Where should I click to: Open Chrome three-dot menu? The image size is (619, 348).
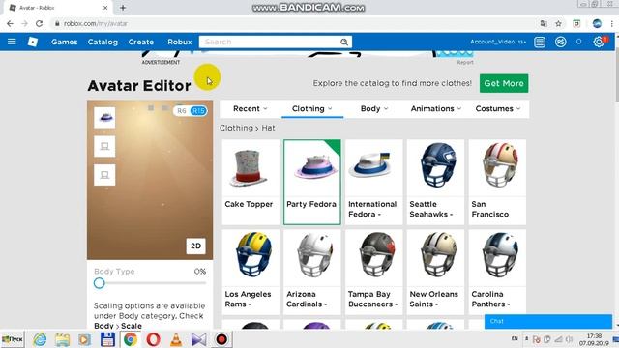[612, 23]
